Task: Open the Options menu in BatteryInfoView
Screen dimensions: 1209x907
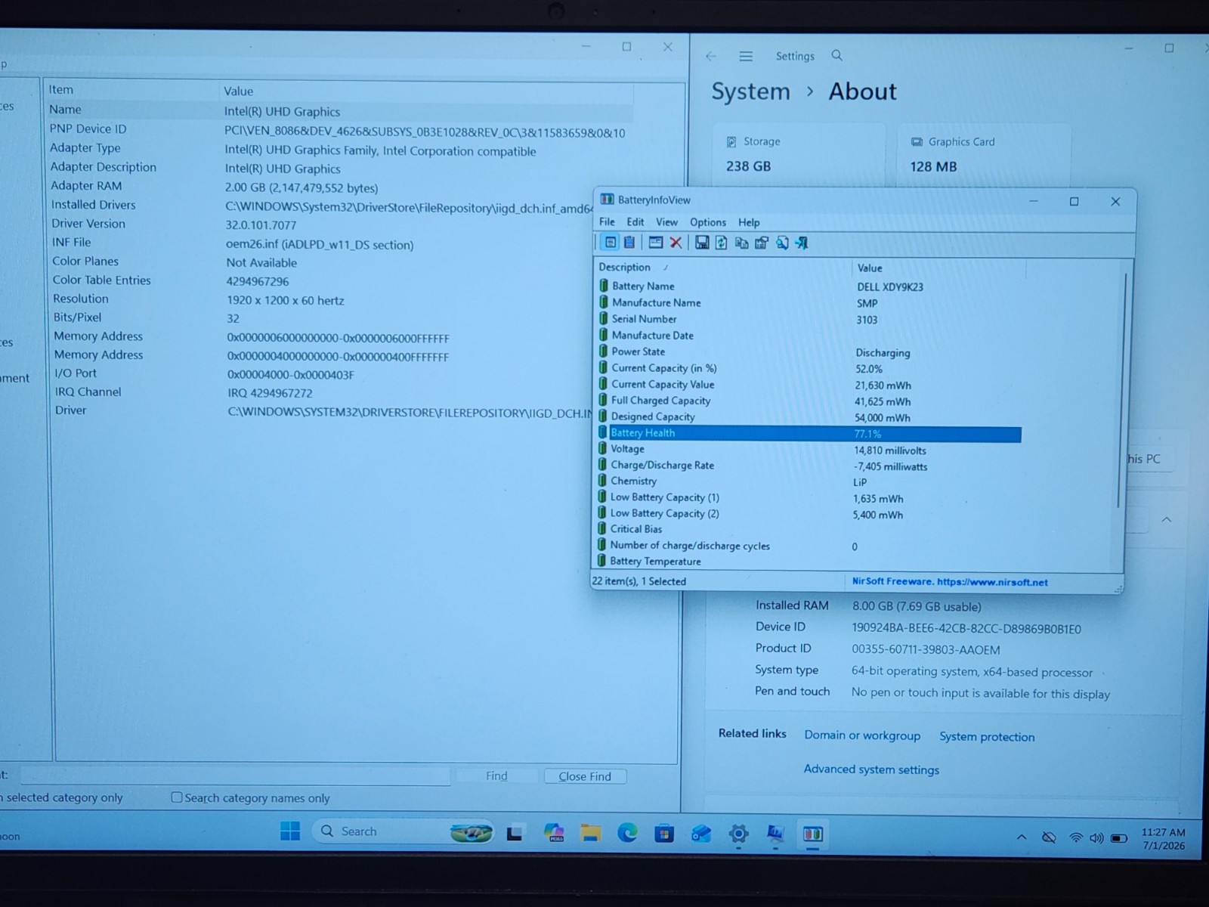Action: [x=708, y=222]
